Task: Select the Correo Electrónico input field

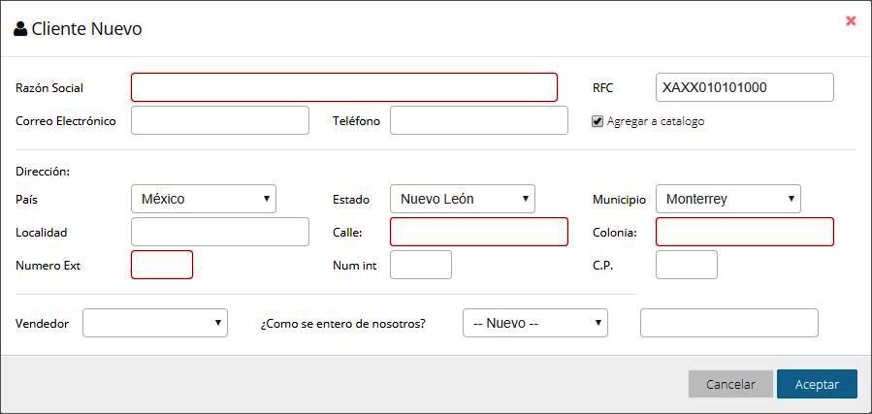Action: 219,120
